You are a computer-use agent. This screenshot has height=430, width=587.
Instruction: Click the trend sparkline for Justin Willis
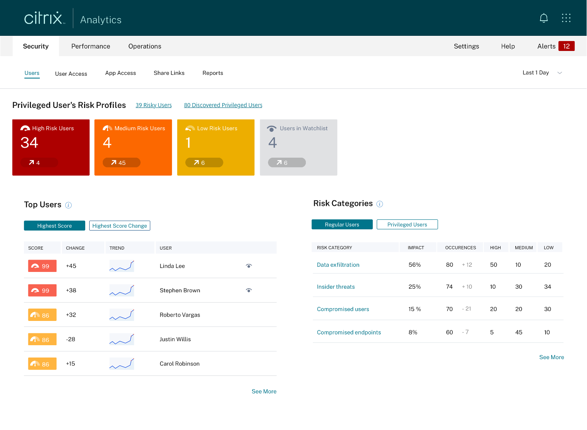tap(122, 339)
